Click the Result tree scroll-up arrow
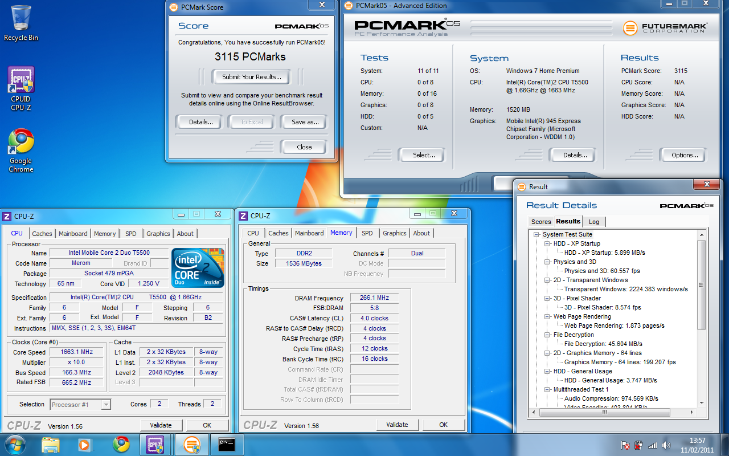Screen dimensions: 729x456 (701, 234)
